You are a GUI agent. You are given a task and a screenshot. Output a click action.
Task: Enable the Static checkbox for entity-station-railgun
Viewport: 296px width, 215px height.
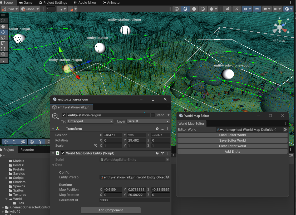pyautogui.click(x=152, y=115)
